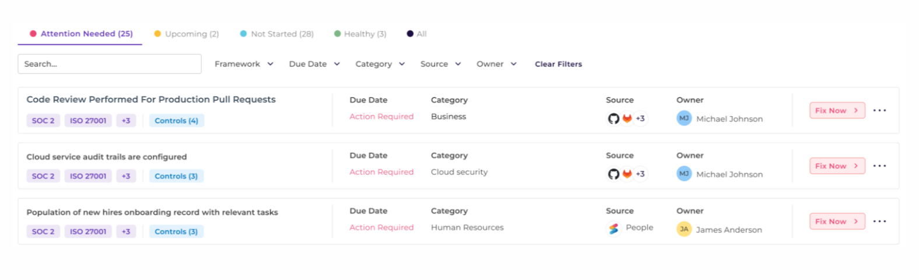Open 'Cloud service audit trails are configured' title
Viewport: 919px width, 280px height.
point(107,157)
